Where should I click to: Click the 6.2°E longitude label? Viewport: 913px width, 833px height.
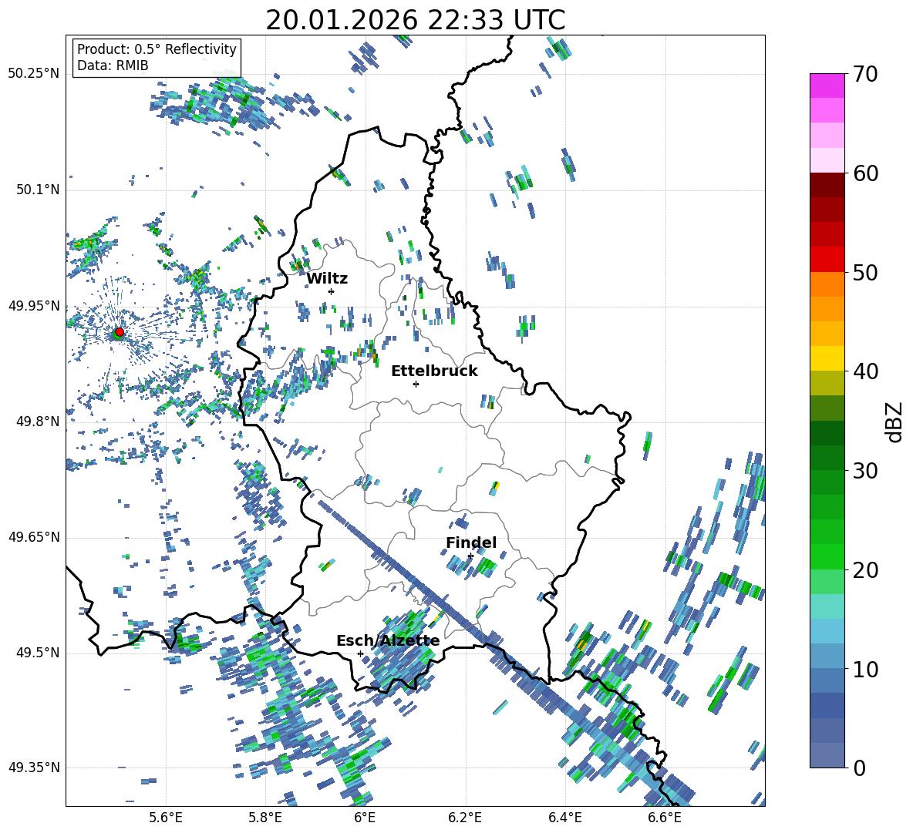(x=465, y=818)
